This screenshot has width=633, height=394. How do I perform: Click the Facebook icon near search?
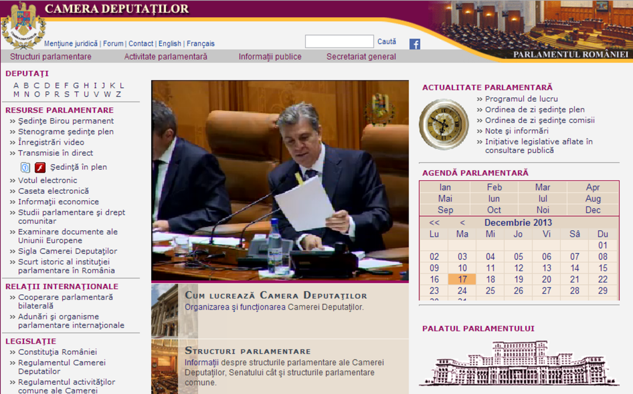tap(414, 44)
